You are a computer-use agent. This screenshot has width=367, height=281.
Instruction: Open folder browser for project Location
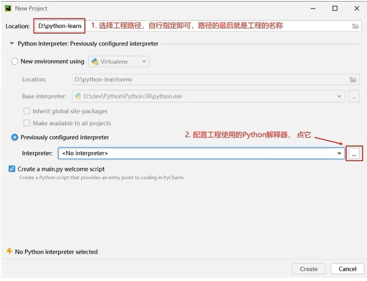[355, 26]
